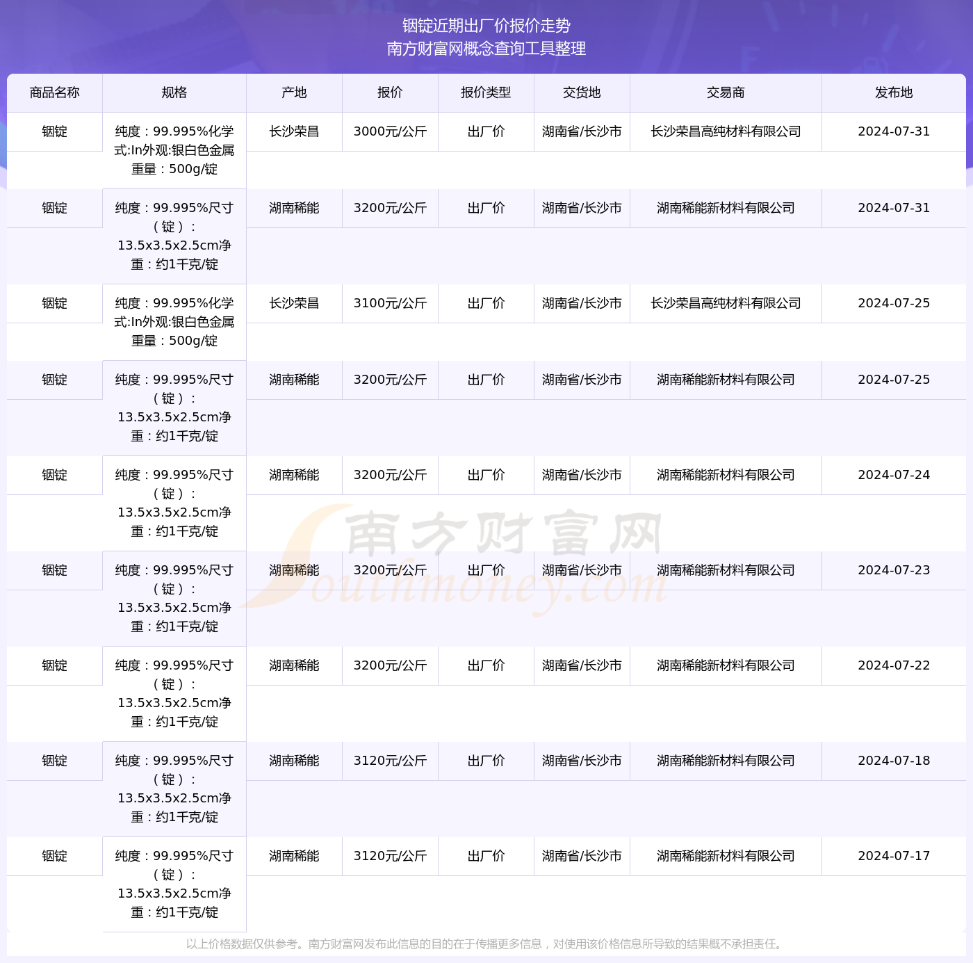Screen dimensions: 973x963
Task: Click 湖南稀能新材料有限公司 in the 2024-07-17 row
Action: click(x=726, y=856)
